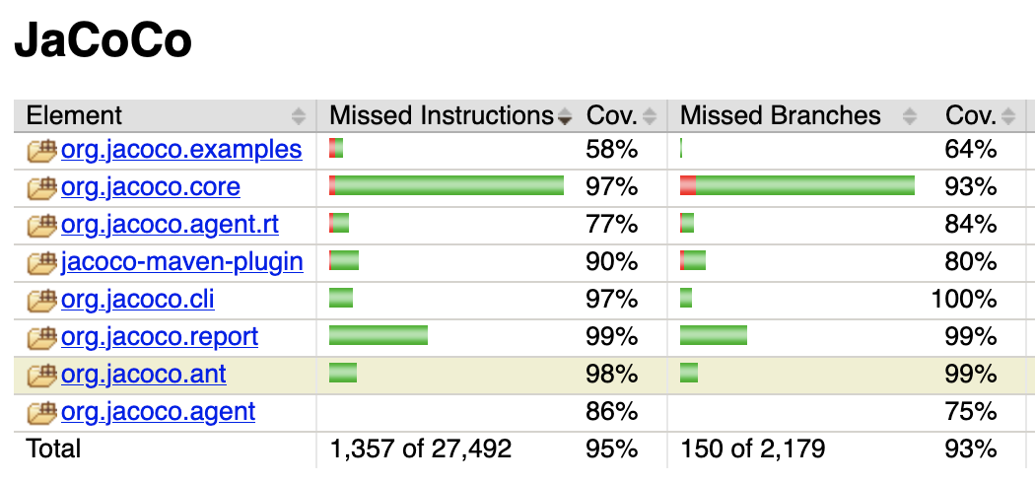Click org.jacoco.core missed instructions coverage bar
The image size is (1035, 483).
[x=447, y=186]
